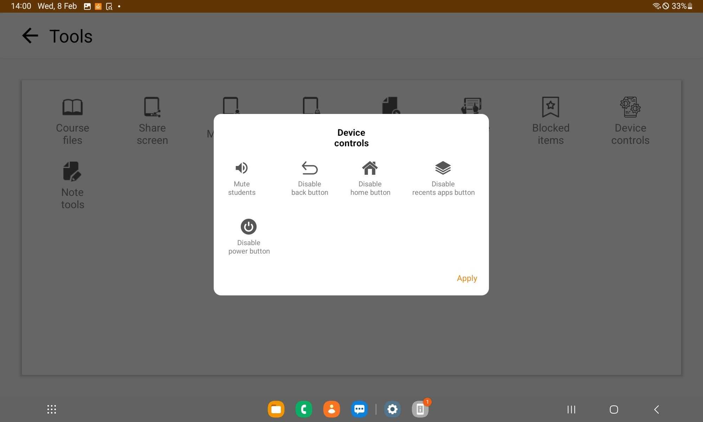Open Blocked items settings
The width and height of the screenshot is (703, 422).
tap(550, 120)
